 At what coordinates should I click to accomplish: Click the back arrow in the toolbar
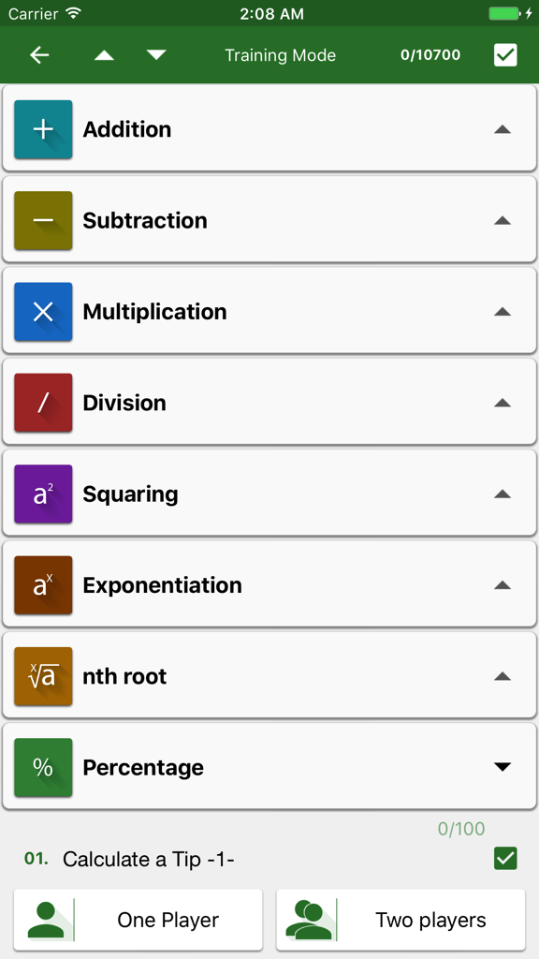click(38, 55)
